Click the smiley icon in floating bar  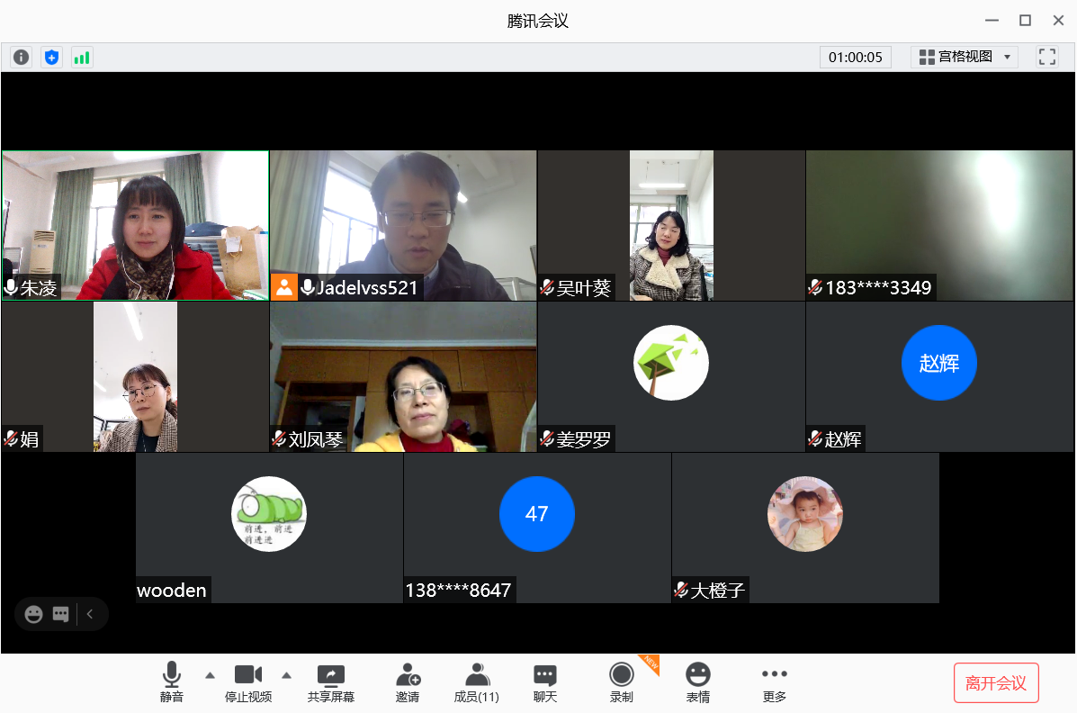tap(34, 615)
